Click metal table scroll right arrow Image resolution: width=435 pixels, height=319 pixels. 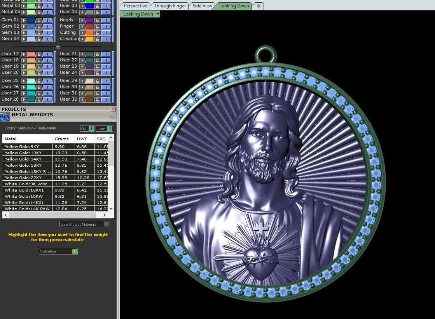(x=104, y=215)
